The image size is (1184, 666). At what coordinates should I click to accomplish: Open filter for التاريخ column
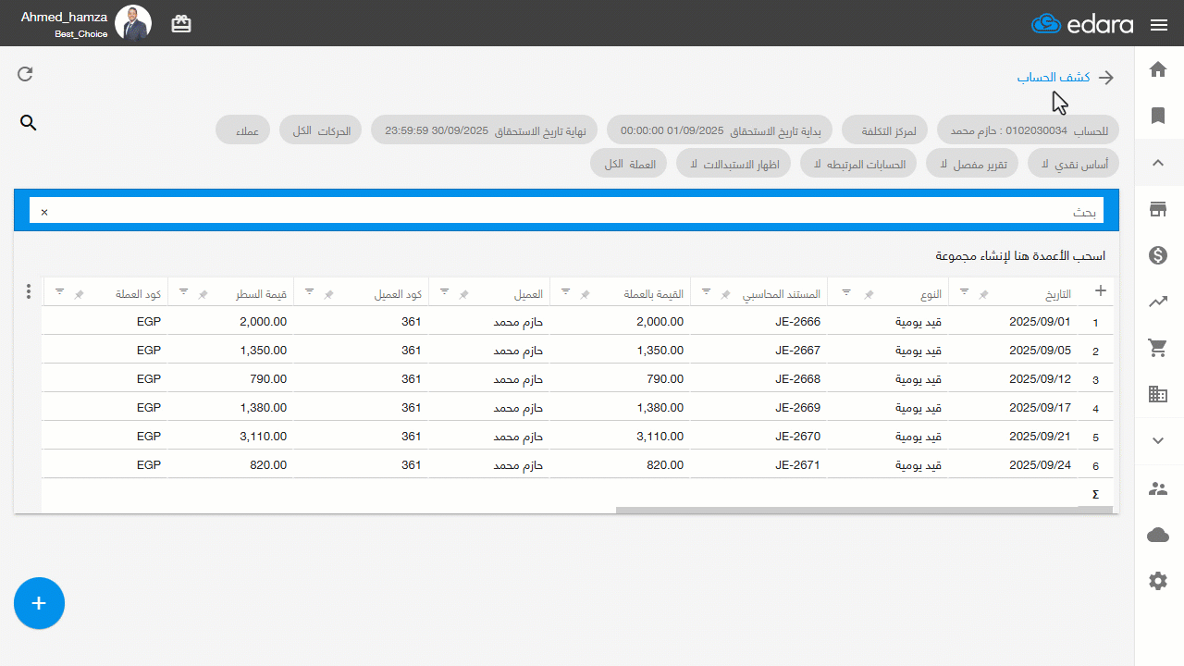965,291
